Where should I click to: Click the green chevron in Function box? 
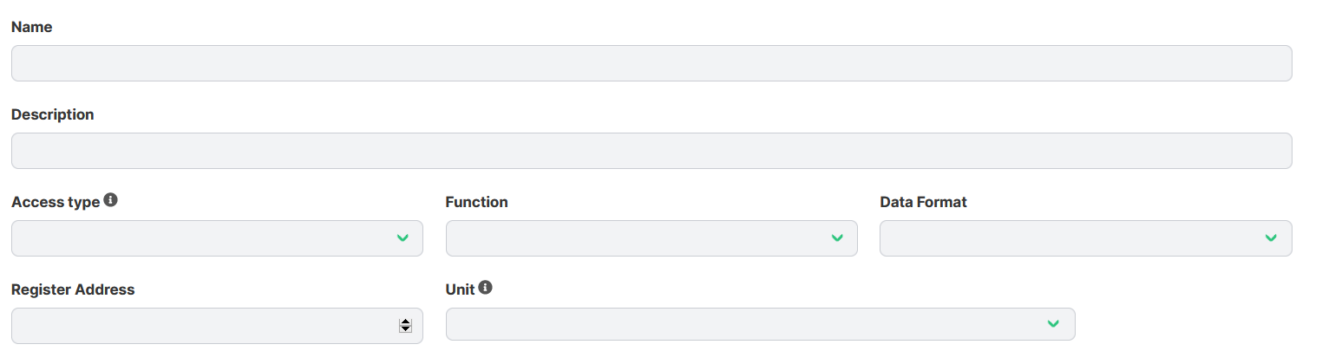click(837, 238)
